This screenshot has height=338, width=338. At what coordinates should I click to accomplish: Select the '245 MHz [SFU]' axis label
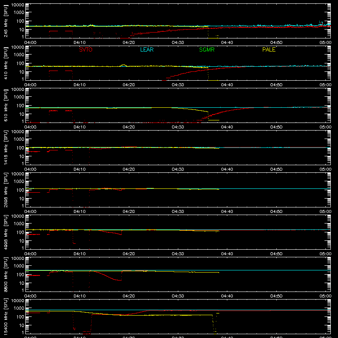pos(6,21)
